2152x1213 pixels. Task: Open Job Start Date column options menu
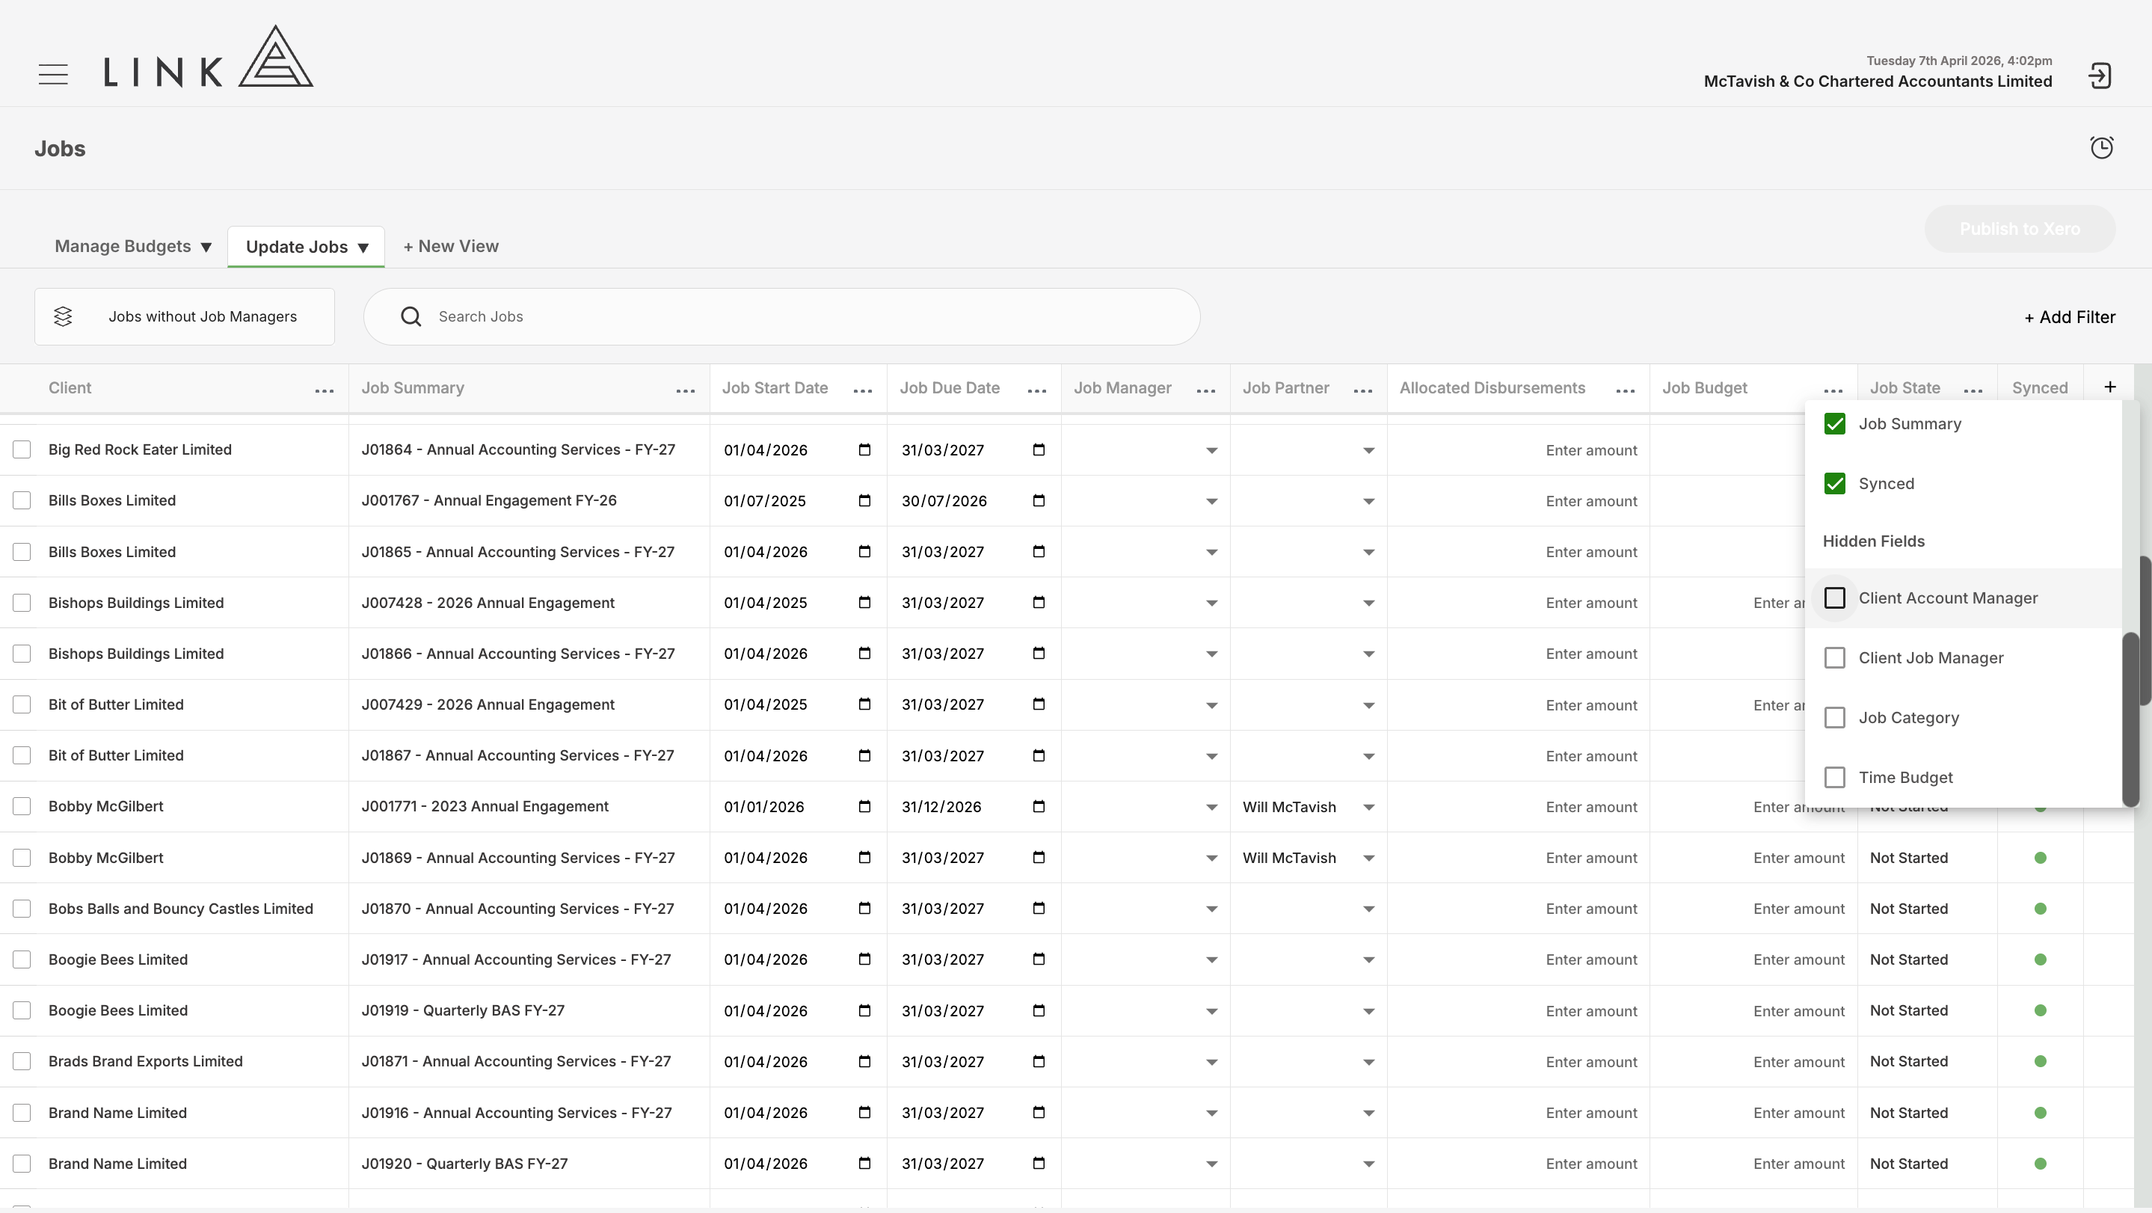coord(863,390)
